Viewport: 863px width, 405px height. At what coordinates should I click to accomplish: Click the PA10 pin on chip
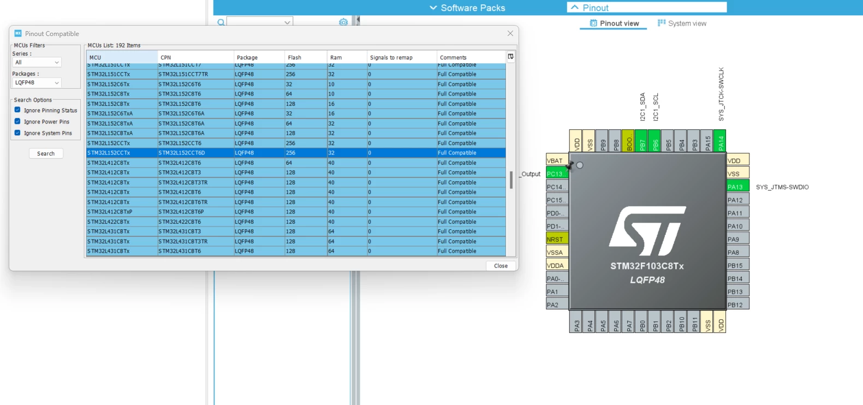[x=738, y=226]
